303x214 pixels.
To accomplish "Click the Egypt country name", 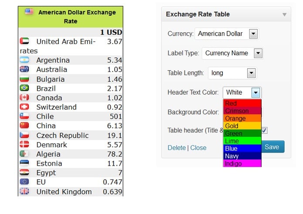I will pyautogui.click(x=46, y=173).
